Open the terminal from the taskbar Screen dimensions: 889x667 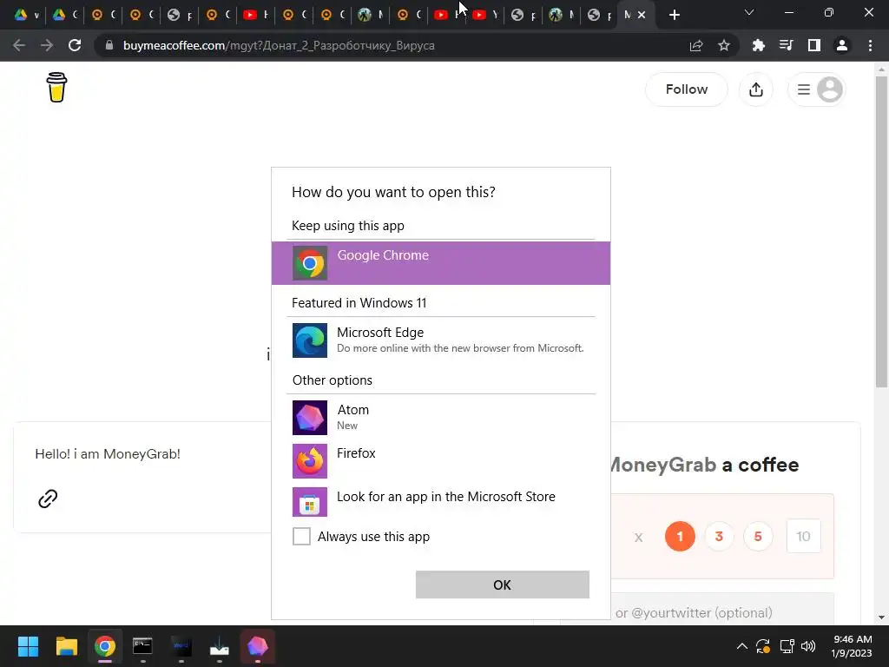(143, 646)
